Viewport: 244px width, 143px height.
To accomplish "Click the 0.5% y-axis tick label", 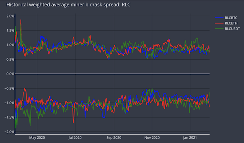I will coord(10,59).
